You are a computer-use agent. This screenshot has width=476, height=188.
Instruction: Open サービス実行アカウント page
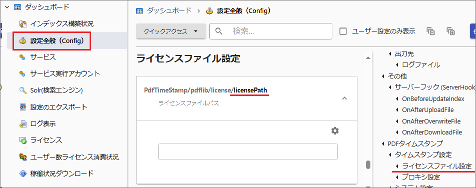tap(65, 73)
